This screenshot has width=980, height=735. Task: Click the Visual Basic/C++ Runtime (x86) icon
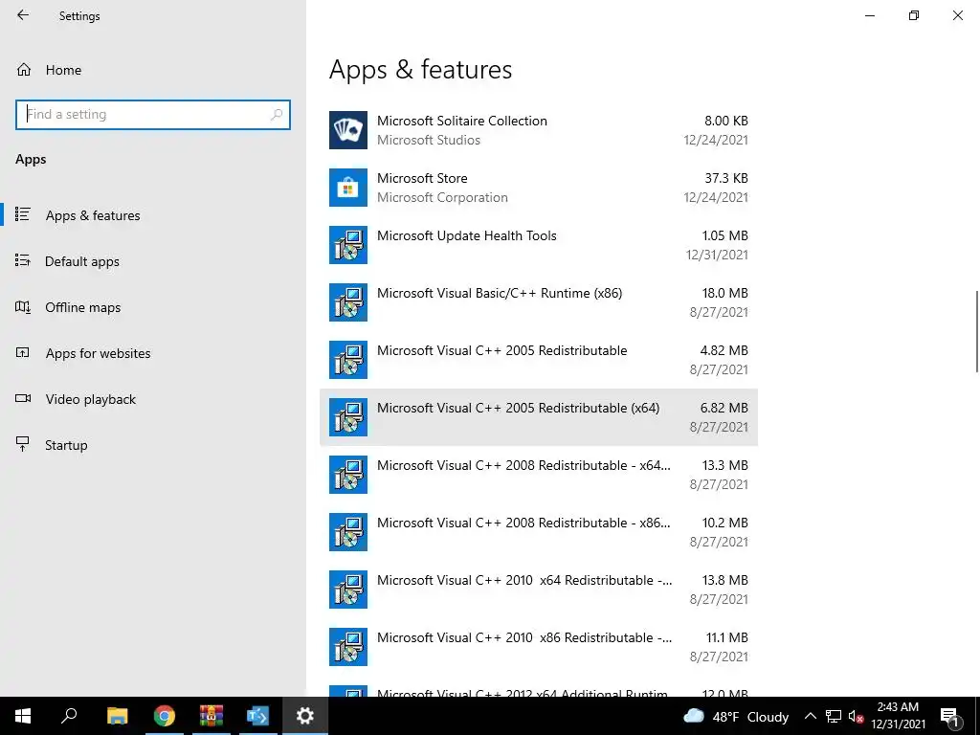348,302
